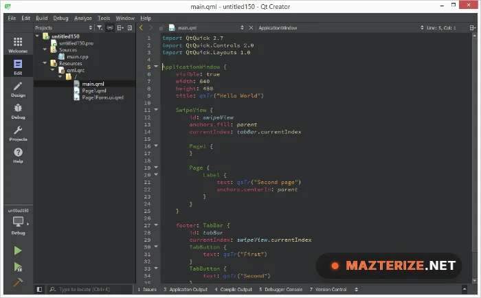Fold the footer TabBar block at line 27
The image size is (481, 298).
tap(156, 225)
